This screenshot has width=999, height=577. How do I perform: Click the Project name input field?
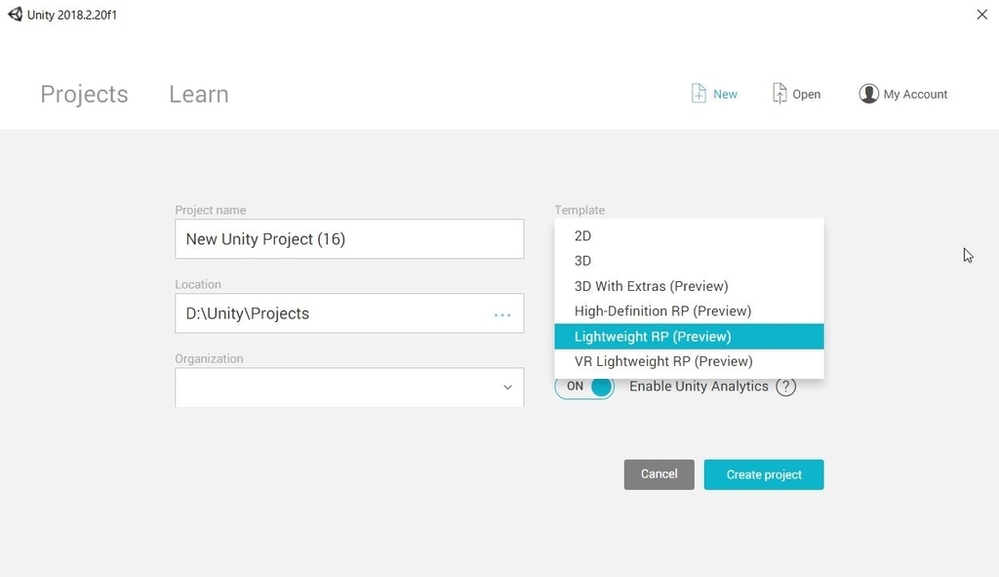[x=350, y=239]
